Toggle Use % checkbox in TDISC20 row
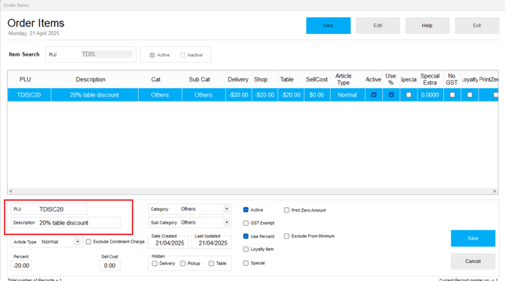 (x=391, y=95)
